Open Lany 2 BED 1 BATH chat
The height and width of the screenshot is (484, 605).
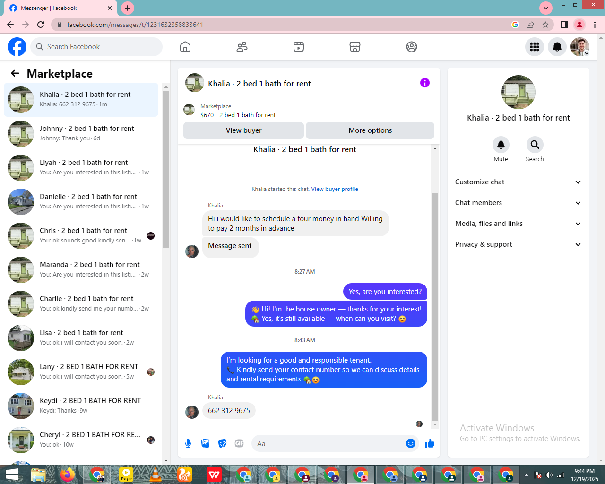point(81,372)
